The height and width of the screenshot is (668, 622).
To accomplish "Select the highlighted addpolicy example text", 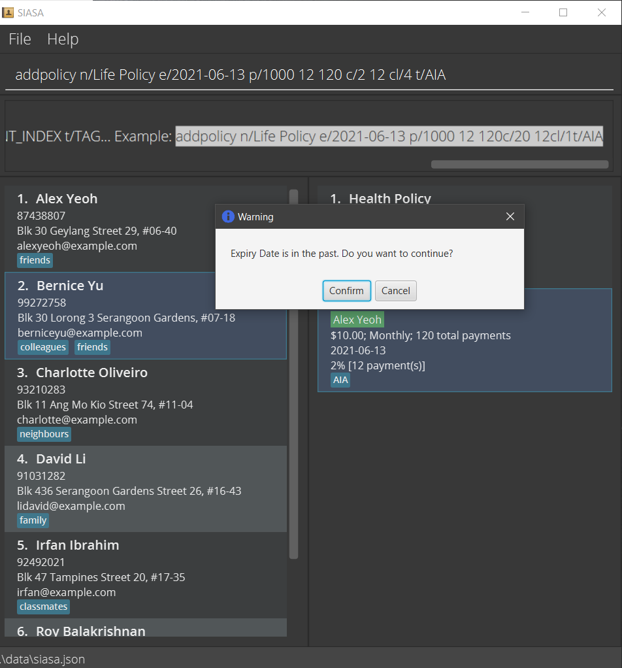I will click(389, 137).
